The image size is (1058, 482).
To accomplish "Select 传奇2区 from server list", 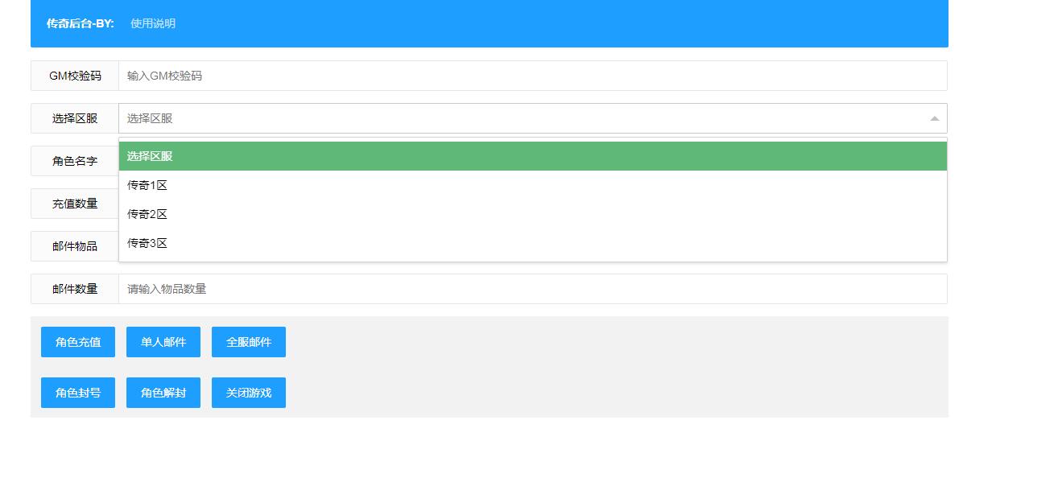I will tap(533, 214).
